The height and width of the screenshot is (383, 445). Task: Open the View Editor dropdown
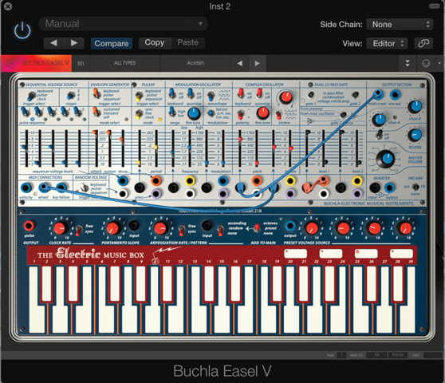[387, 43]
